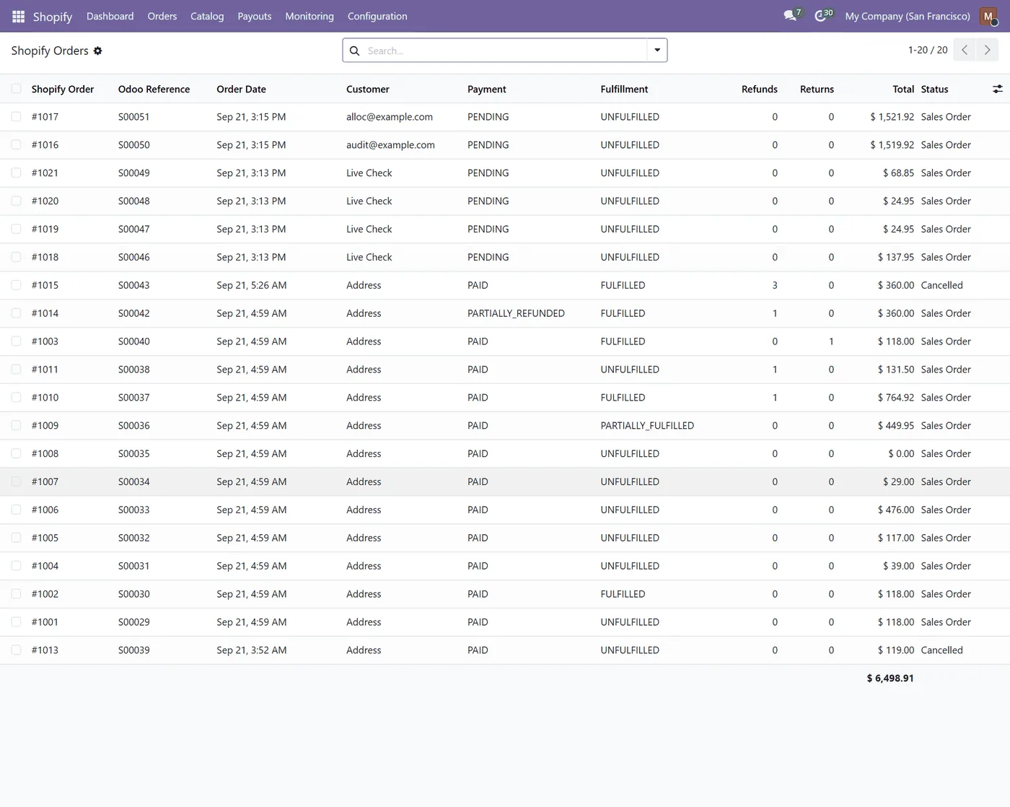Sort by Returns column header

(817, 90)
